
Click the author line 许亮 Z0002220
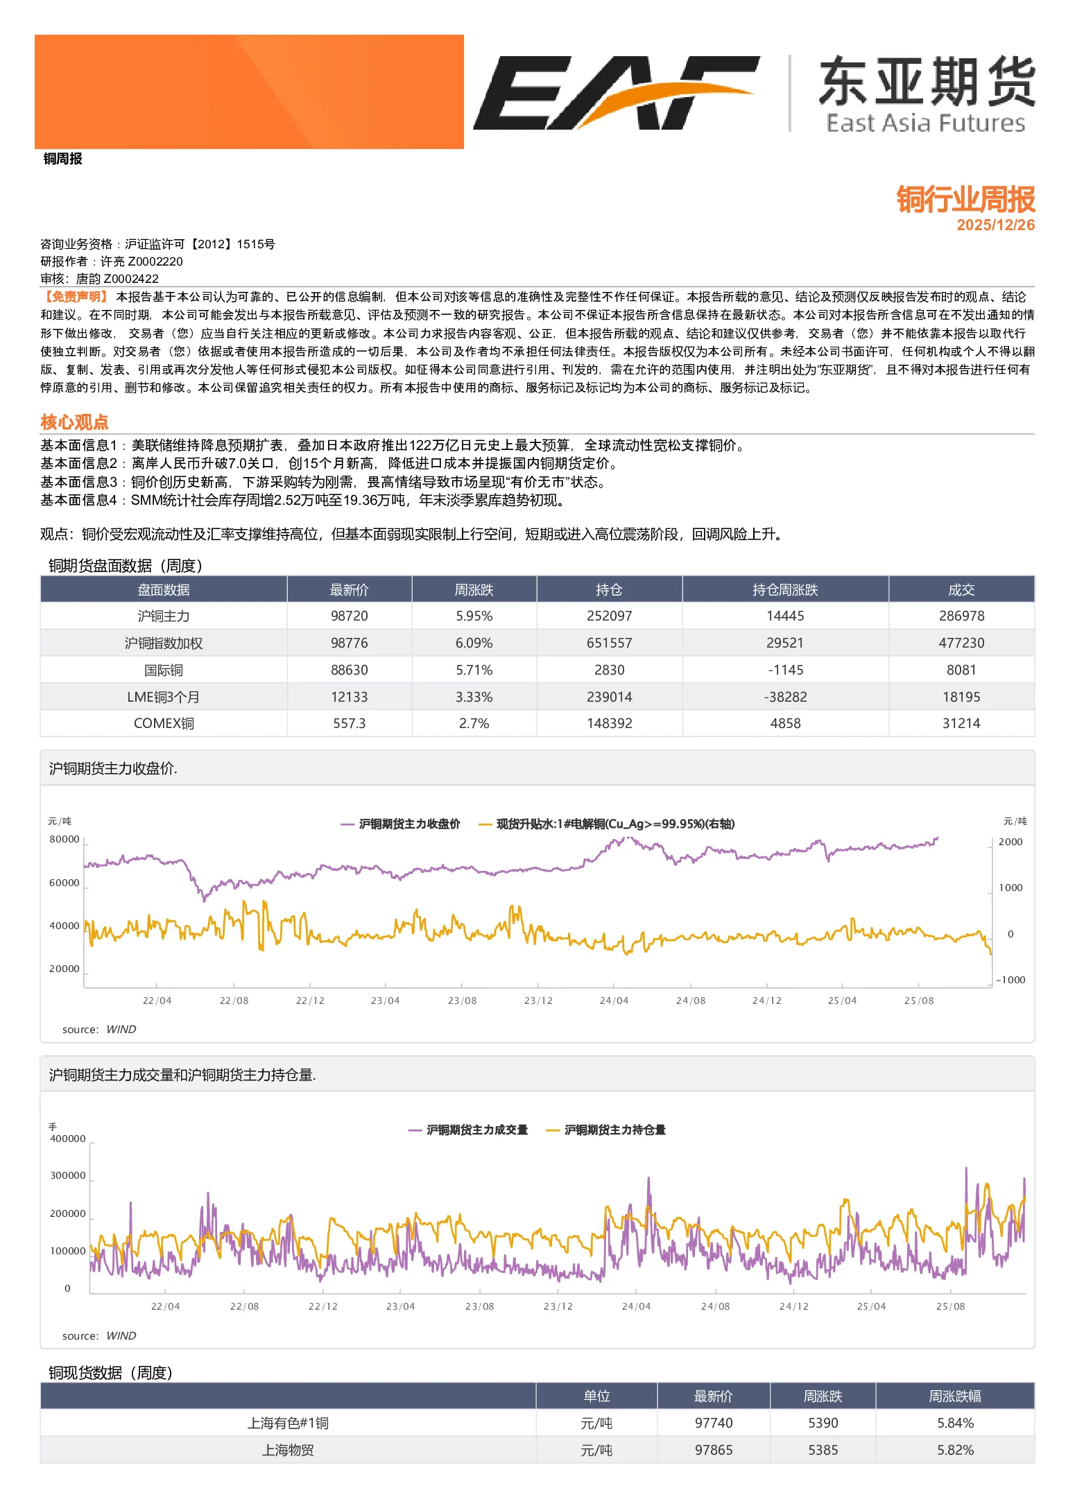(112, 261)
